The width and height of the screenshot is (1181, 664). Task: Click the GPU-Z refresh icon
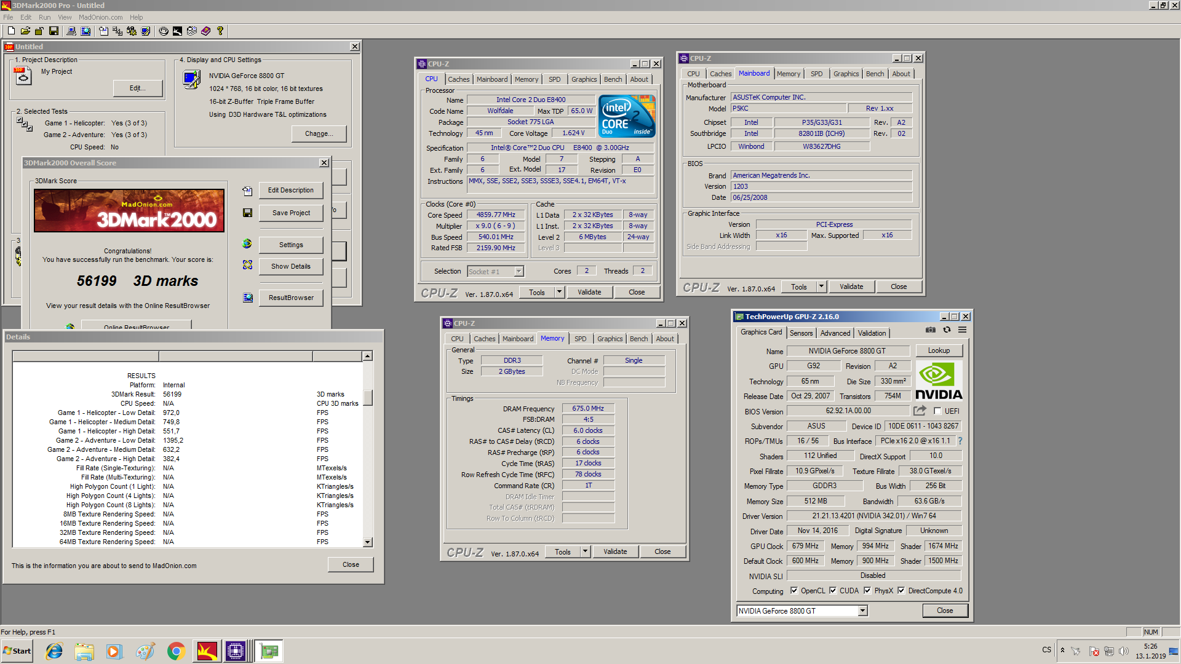click(947, 330)
